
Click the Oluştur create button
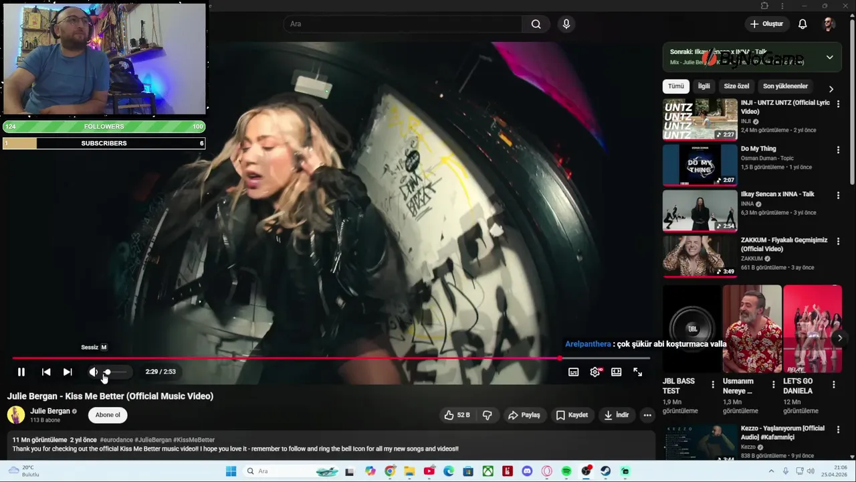[766, 24]
